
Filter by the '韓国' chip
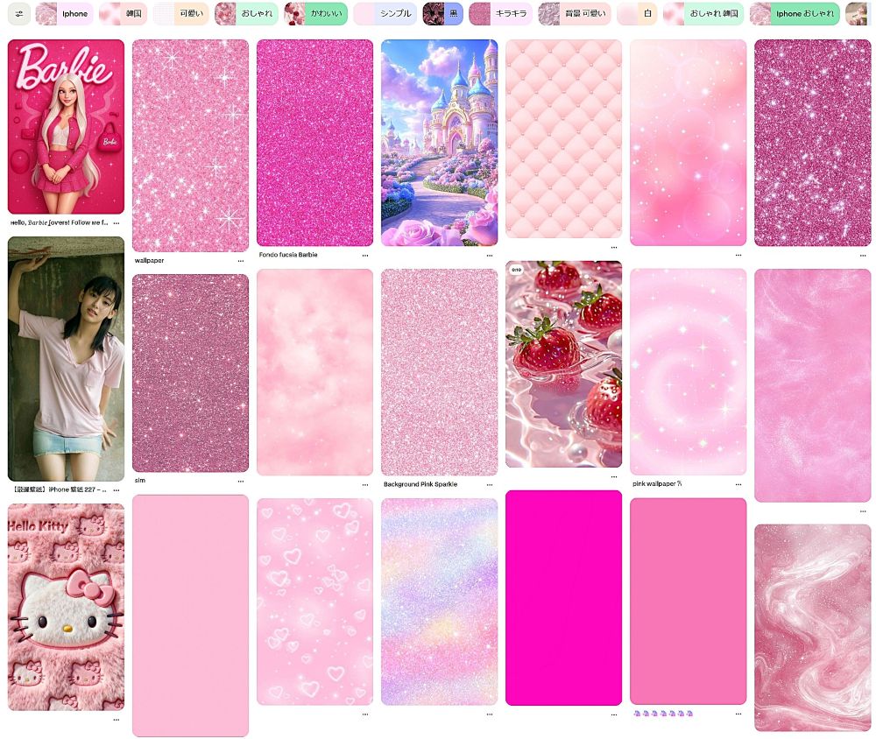pos(123,14)
